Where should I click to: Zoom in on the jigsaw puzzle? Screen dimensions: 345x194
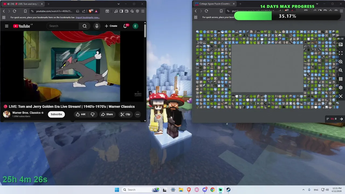tap(341, 62)
